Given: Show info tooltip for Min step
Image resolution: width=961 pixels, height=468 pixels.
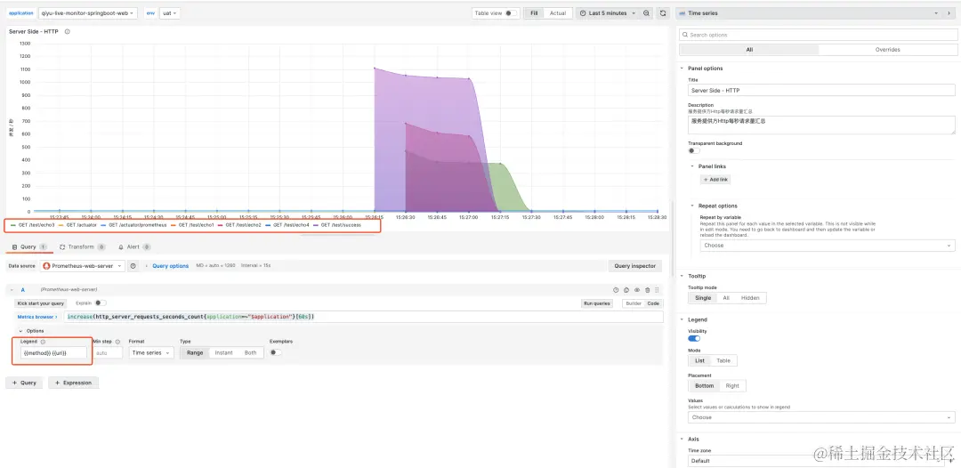Looking at the screenshot, I should (117, 342).
